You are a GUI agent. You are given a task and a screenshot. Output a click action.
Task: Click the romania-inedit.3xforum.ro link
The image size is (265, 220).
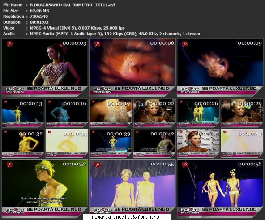coord(125,217)
